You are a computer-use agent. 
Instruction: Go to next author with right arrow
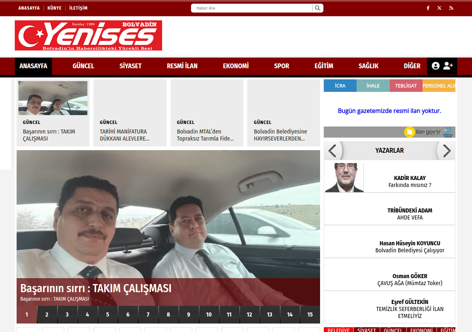tap(447, 151)
